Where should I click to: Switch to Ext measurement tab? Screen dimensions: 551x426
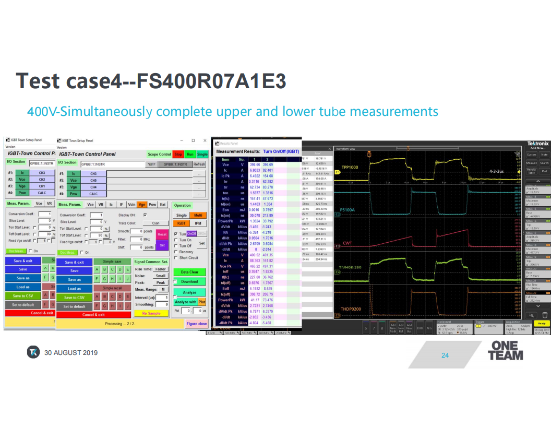[x=163, y=205]
